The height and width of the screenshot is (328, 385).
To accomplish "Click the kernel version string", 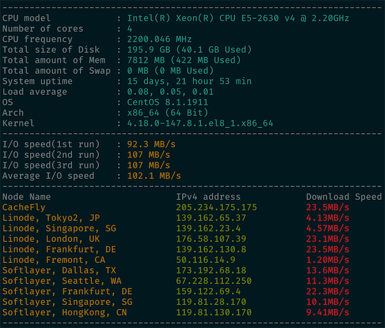I will (x=200, y=123).
